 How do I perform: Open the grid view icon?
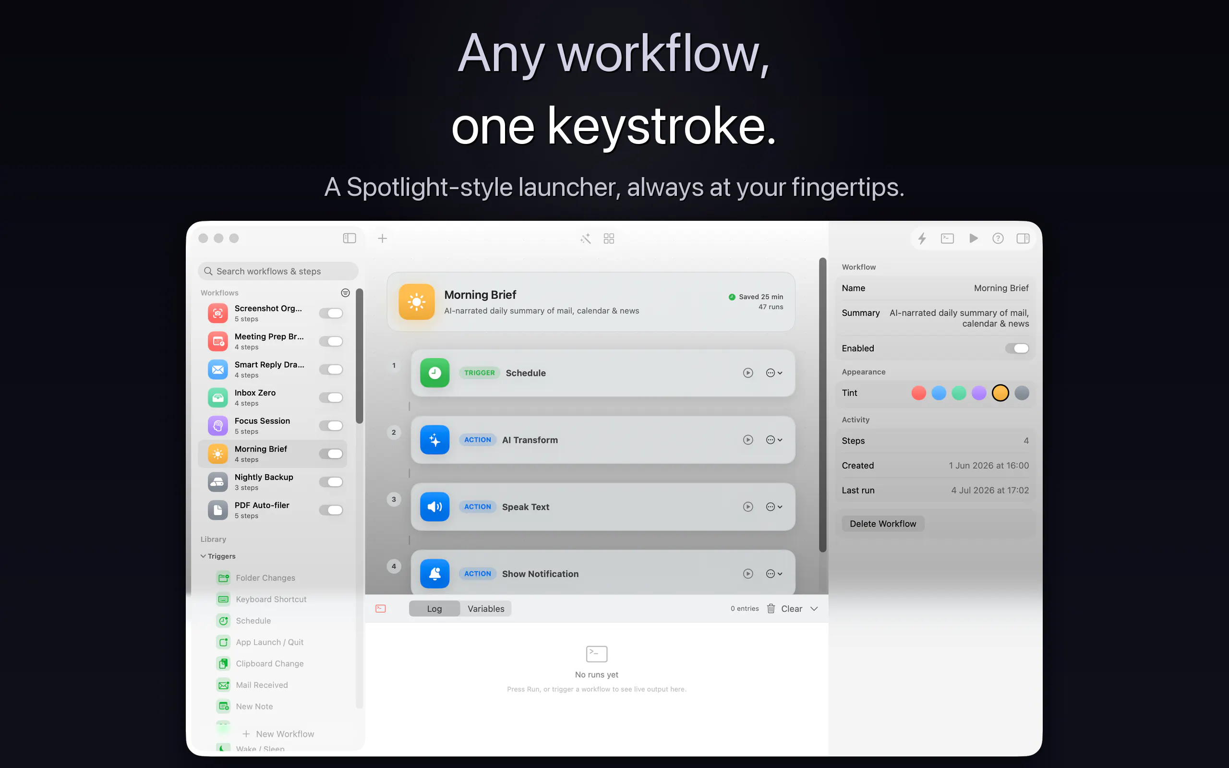609,238
